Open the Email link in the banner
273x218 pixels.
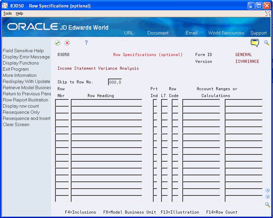(x=192, y=33)
